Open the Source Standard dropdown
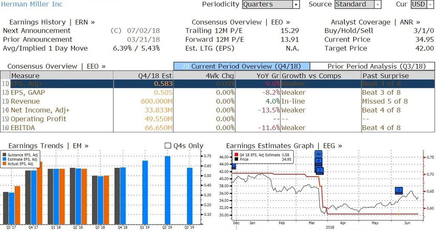The height and width of the screenshot is (232, 436). point(358,4)
